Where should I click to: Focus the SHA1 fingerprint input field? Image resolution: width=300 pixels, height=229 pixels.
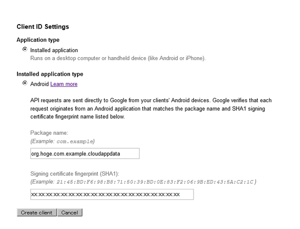coord(111,194)
